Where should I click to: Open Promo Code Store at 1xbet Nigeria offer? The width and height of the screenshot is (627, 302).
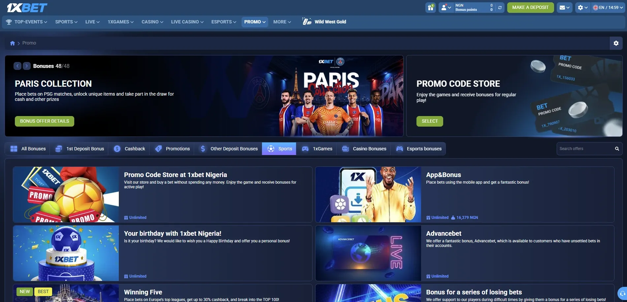point(176,175)
